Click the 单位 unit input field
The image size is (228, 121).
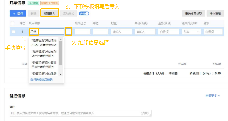pos(101,32)
